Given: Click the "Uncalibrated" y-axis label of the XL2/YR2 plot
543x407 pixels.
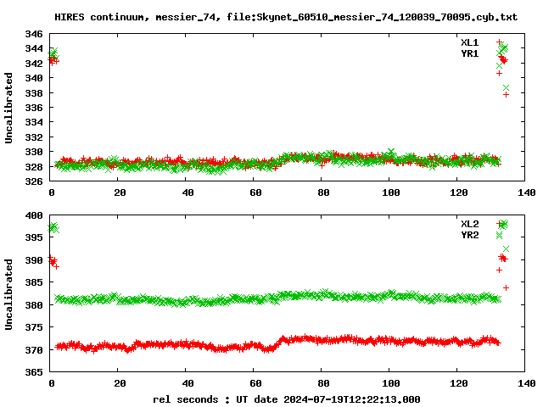Looking at the screenshot, I should tap(8, 294).
